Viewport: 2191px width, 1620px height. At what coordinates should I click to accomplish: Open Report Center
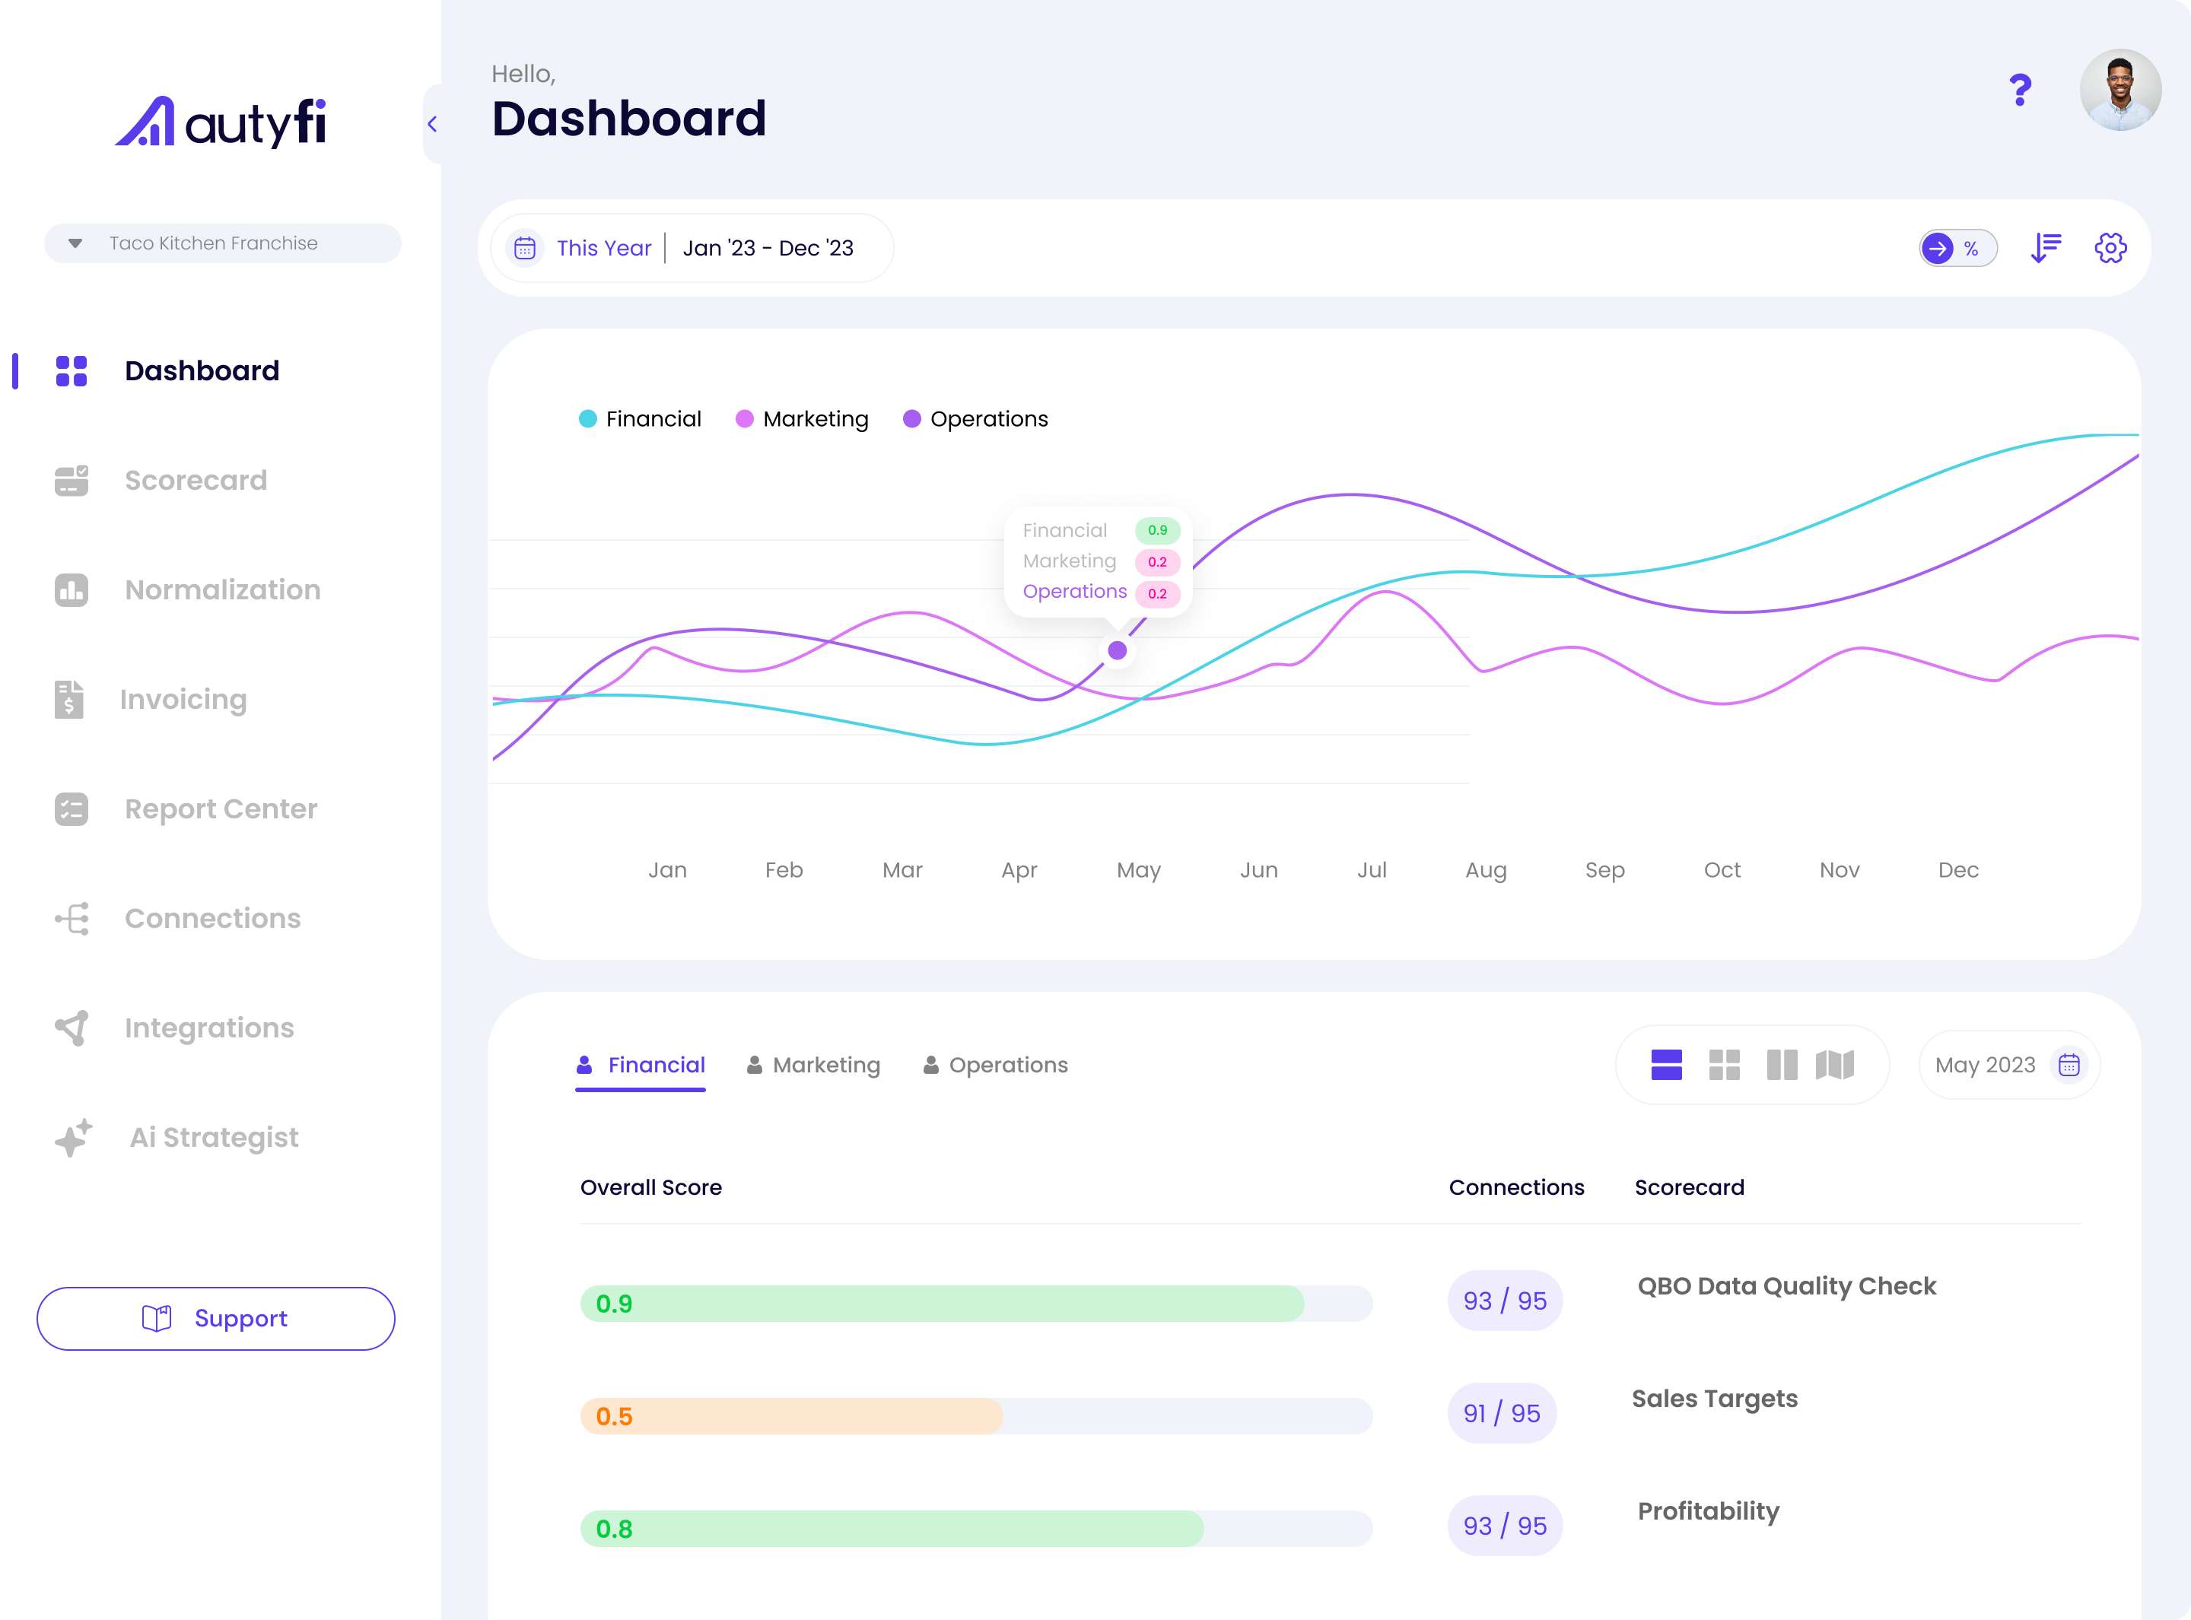[221, 809]
